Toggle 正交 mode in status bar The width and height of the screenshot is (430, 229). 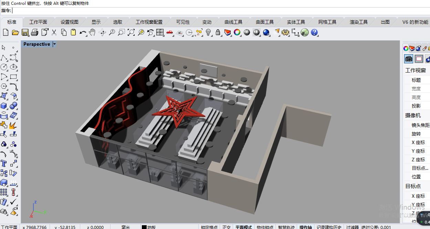[x=226, y=227]
